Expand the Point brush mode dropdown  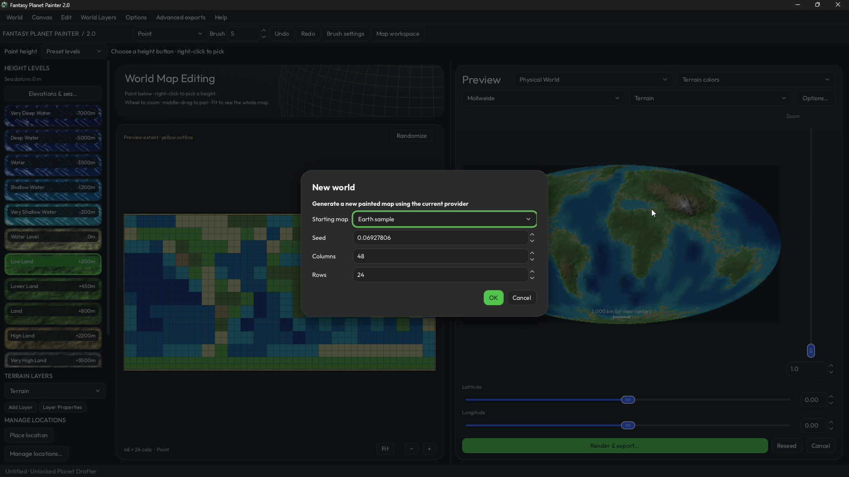coord(170,34)
